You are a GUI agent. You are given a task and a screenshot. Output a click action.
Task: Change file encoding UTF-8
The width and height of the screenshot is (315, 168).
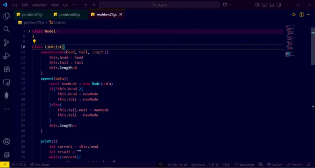[214, 165]
